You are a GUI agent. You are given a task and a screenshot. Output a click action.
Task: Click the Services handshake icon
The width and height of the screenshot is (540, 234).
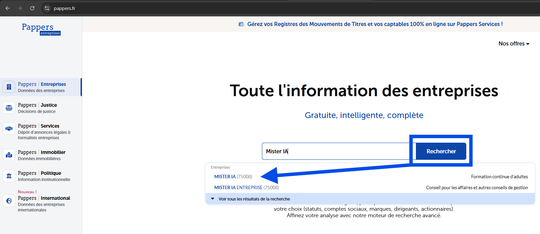9,129
